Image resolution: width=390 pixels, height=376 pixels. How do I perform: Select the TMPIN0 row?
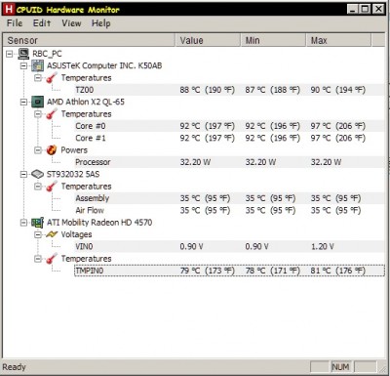pyautogui.click(x=229, y=271)
